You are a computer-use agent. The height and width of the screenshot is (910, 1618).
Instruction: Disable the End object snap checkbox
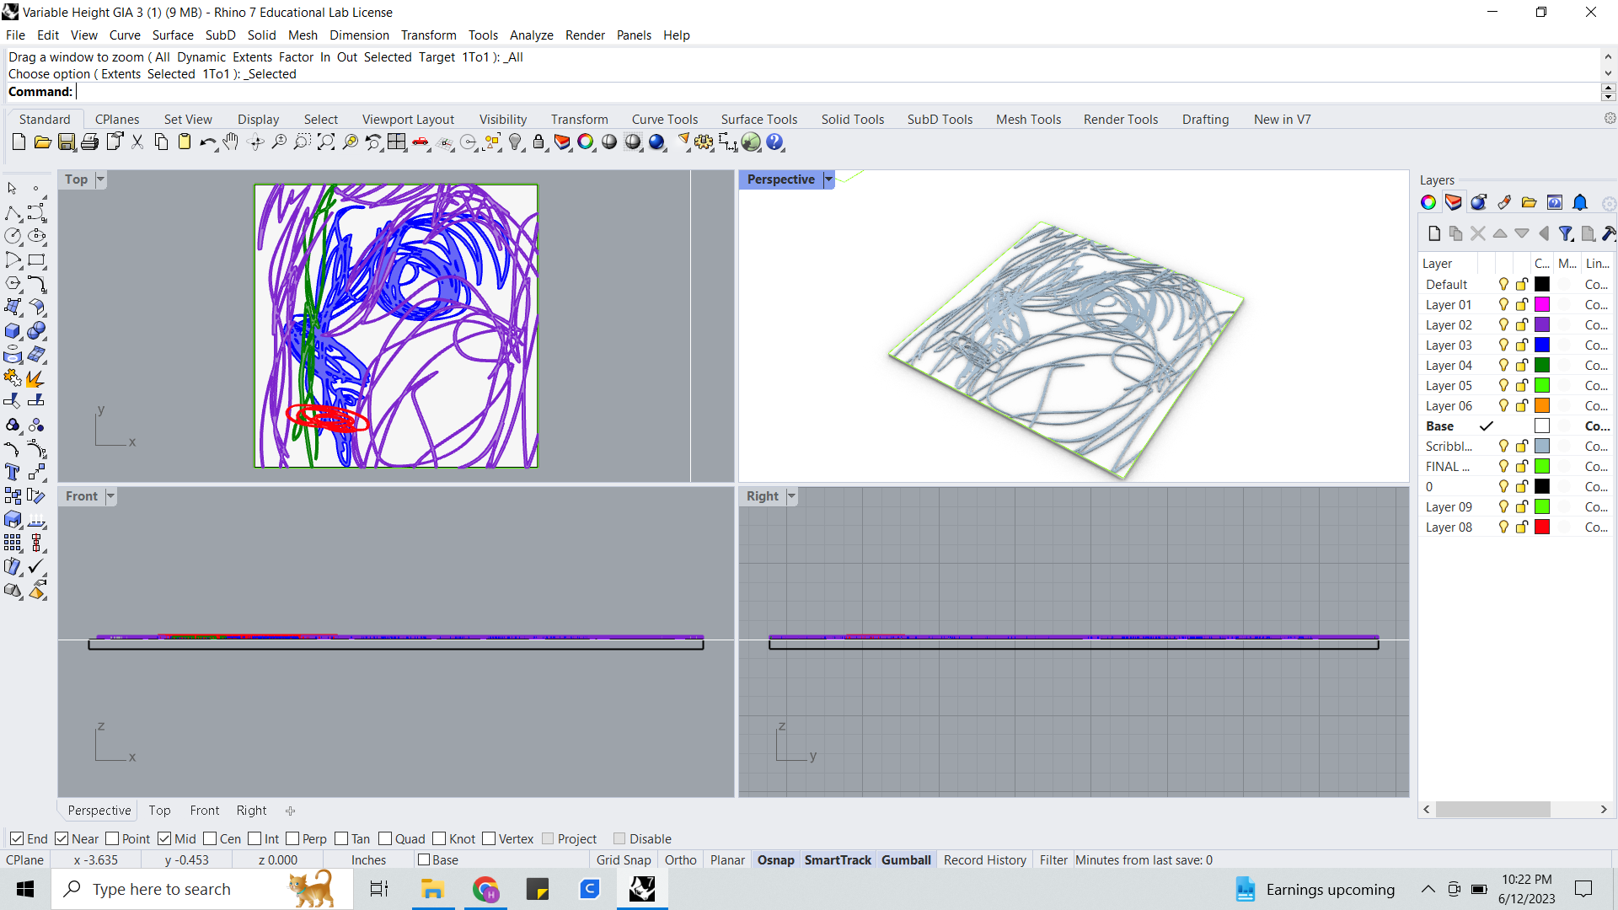(18, 838)
